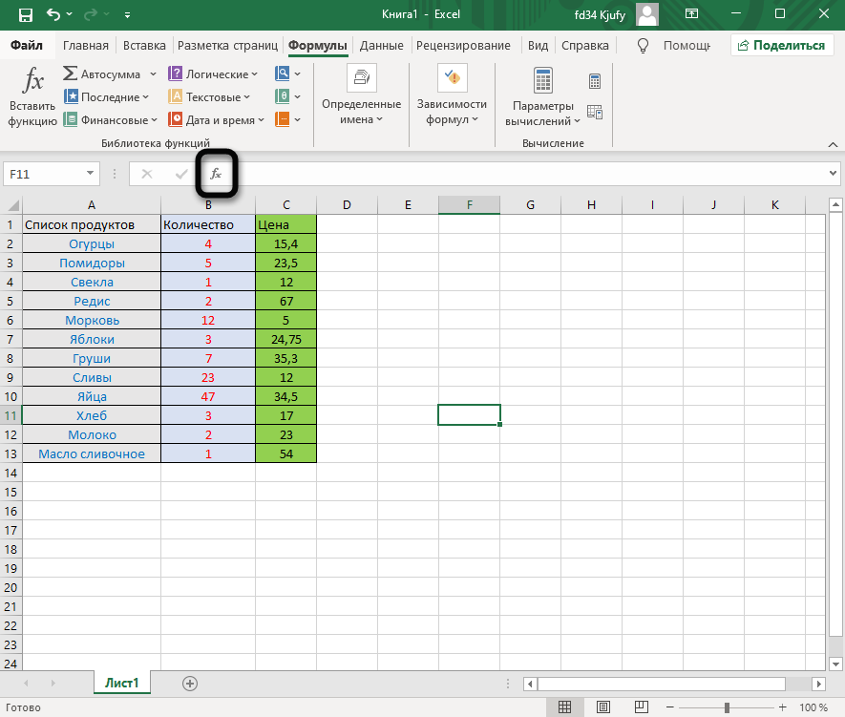Switch to Page Break Preview icon
The width and height of the screenshot is (845, 717).
click(642, 706)
